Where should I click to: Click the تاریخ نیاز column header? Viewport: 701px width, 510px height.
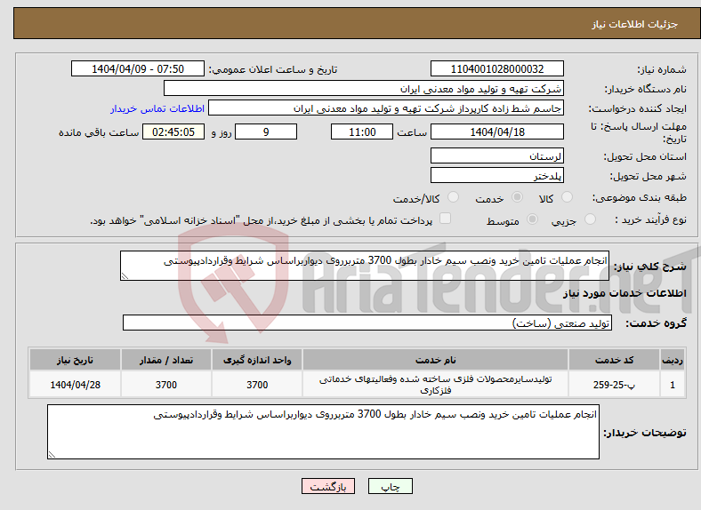coord(75,360)
